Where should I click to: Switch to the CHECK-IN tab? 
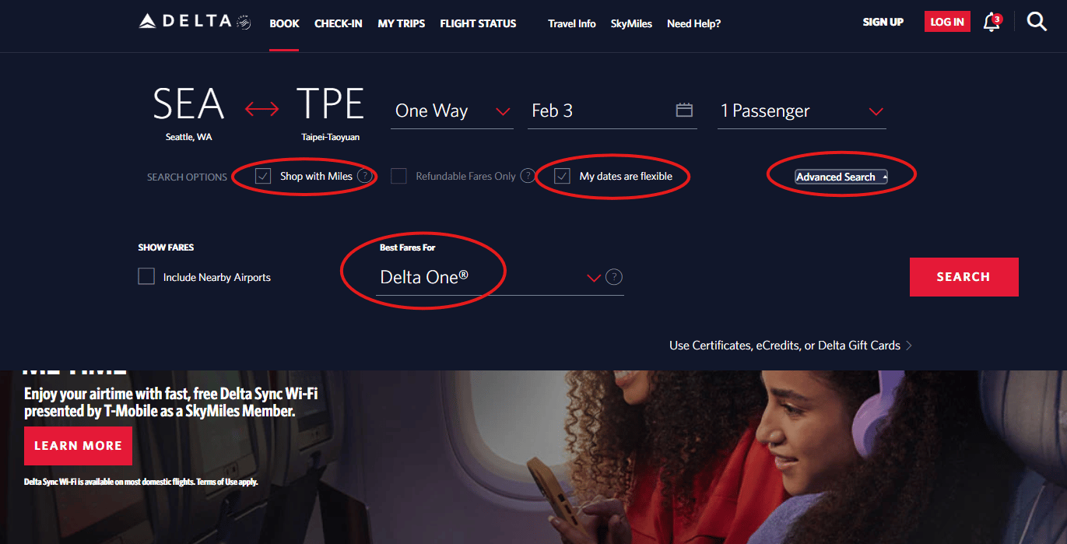point(339,23)
